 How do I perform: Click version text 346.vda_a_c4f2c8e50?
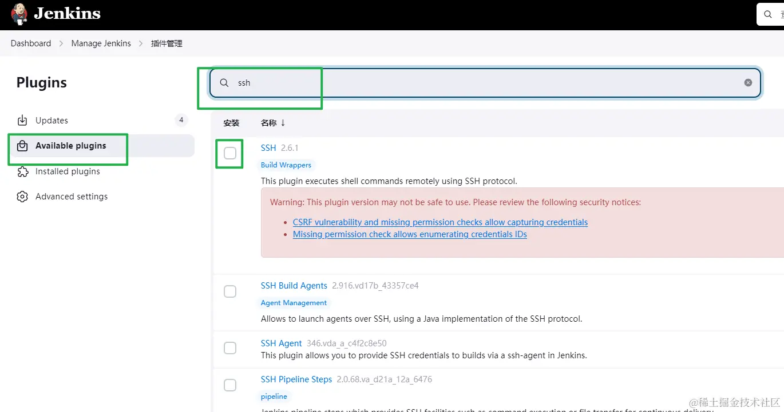[x=347, y=343]
